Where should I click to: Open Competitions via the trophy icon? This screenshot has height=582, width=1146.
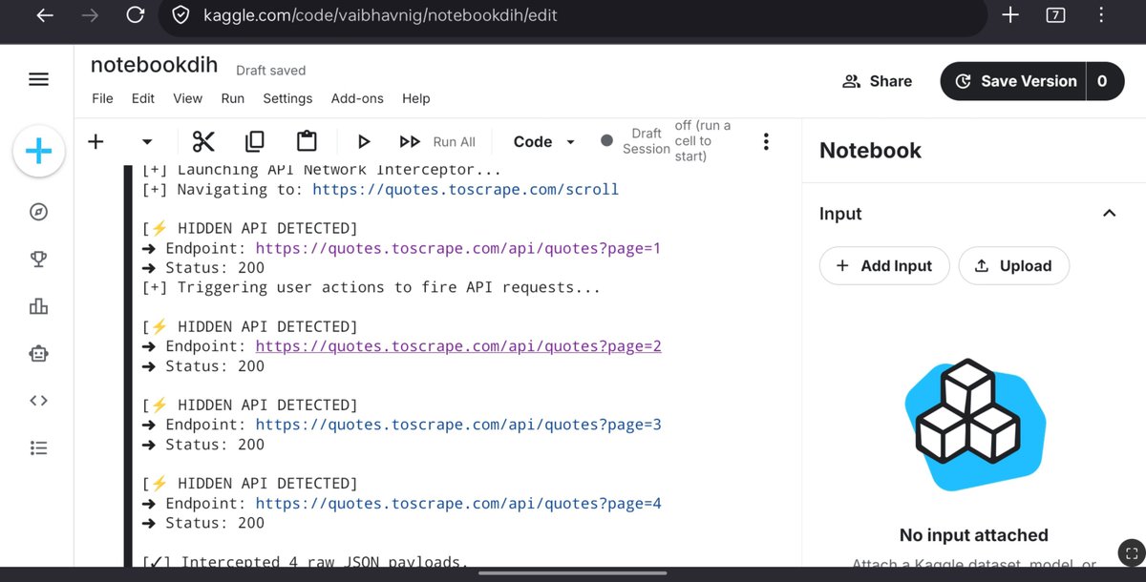point(38,259)
